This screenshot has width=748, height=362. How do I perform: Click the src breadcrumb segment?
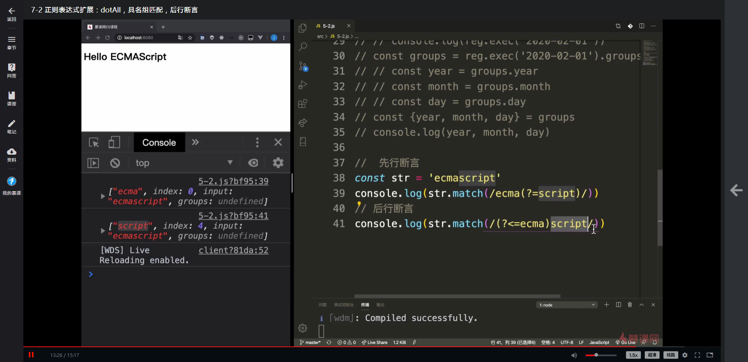tap(320, 36)
